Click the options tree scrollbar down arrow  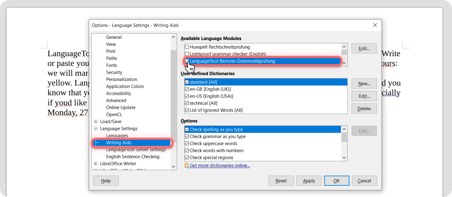(x=174, y=166)
